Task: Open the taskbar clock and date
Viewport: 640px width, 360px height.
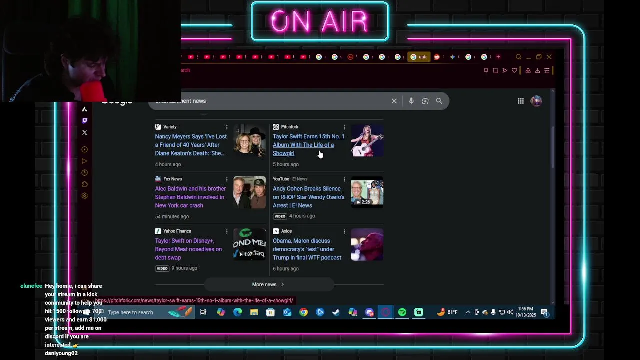Action: [x=526, y=312]
